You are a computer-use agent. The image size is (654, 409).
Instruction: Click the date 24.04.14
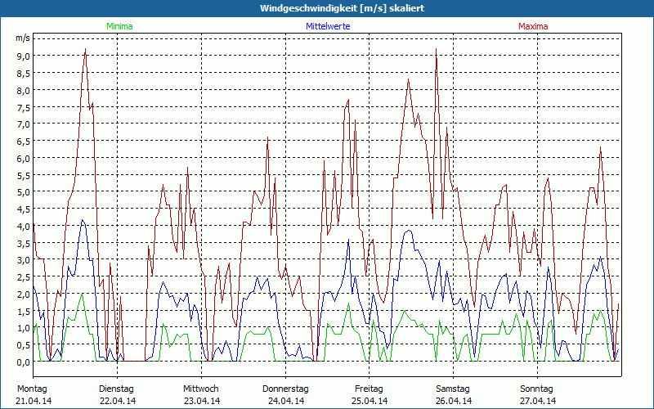tap(286, 401)
